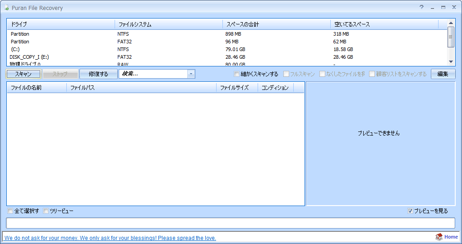Image resolution: width=462 pixels, height=244 pixels.
Task: Uncheck the プレビューを見る checkbox
Action: tap(410, 211)
